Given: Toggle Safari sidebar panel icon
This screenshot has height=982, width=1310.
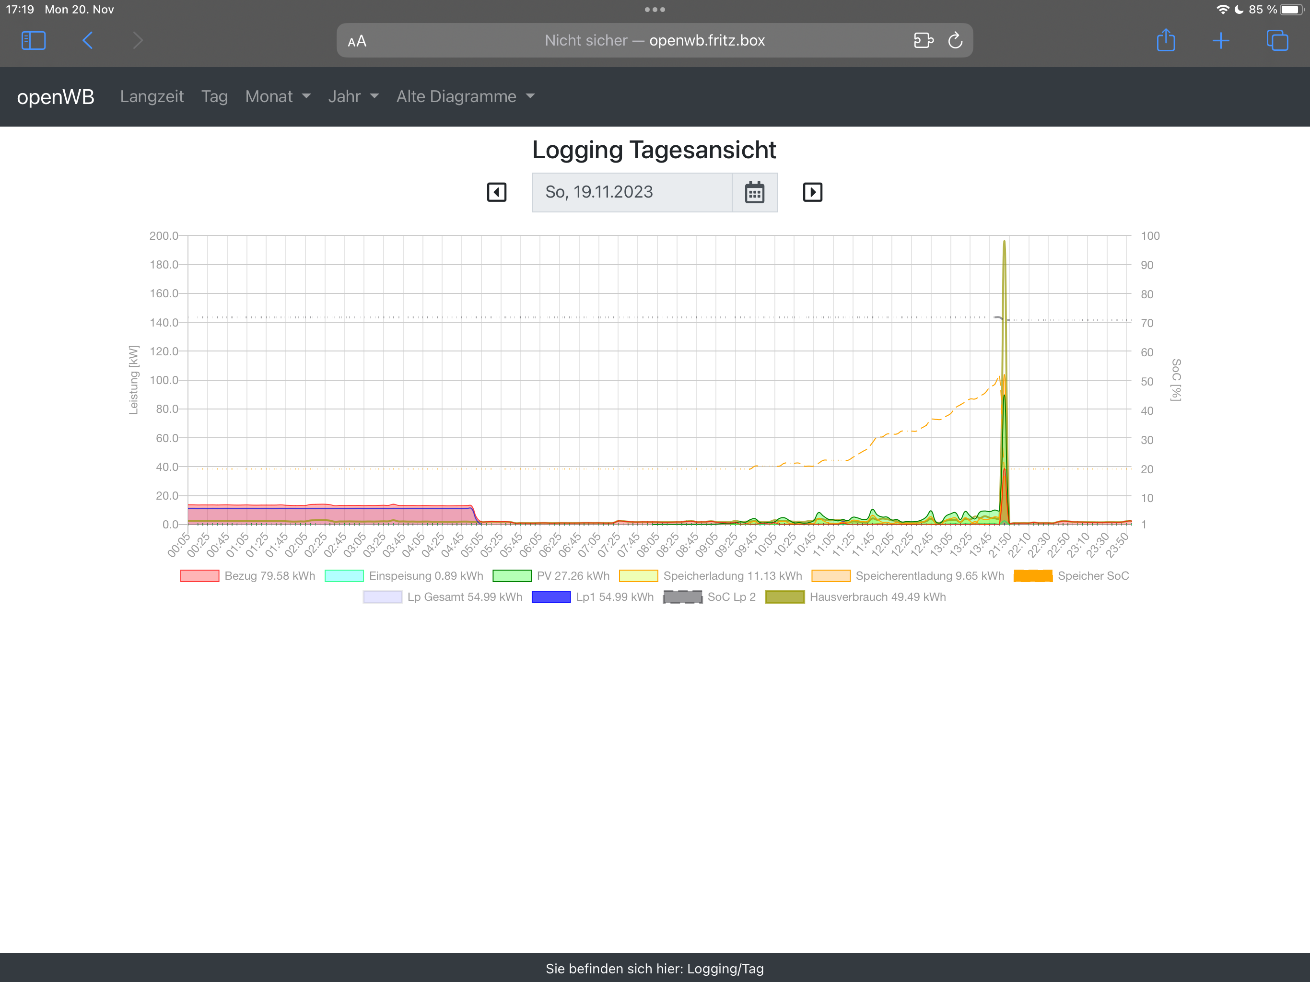Looking at the screenshot, I should click(33, 40).
